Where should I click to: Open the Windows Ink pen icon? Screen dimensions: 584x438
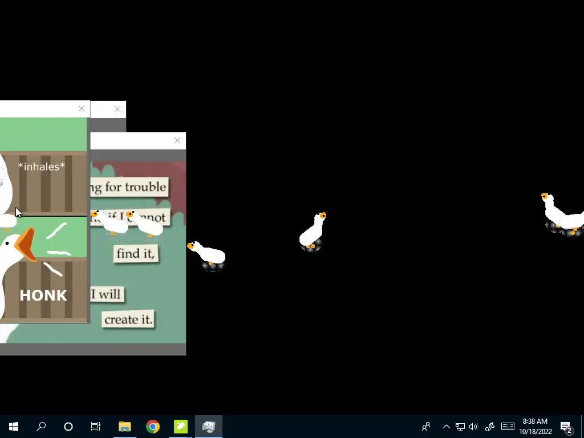tap(490, 427)
